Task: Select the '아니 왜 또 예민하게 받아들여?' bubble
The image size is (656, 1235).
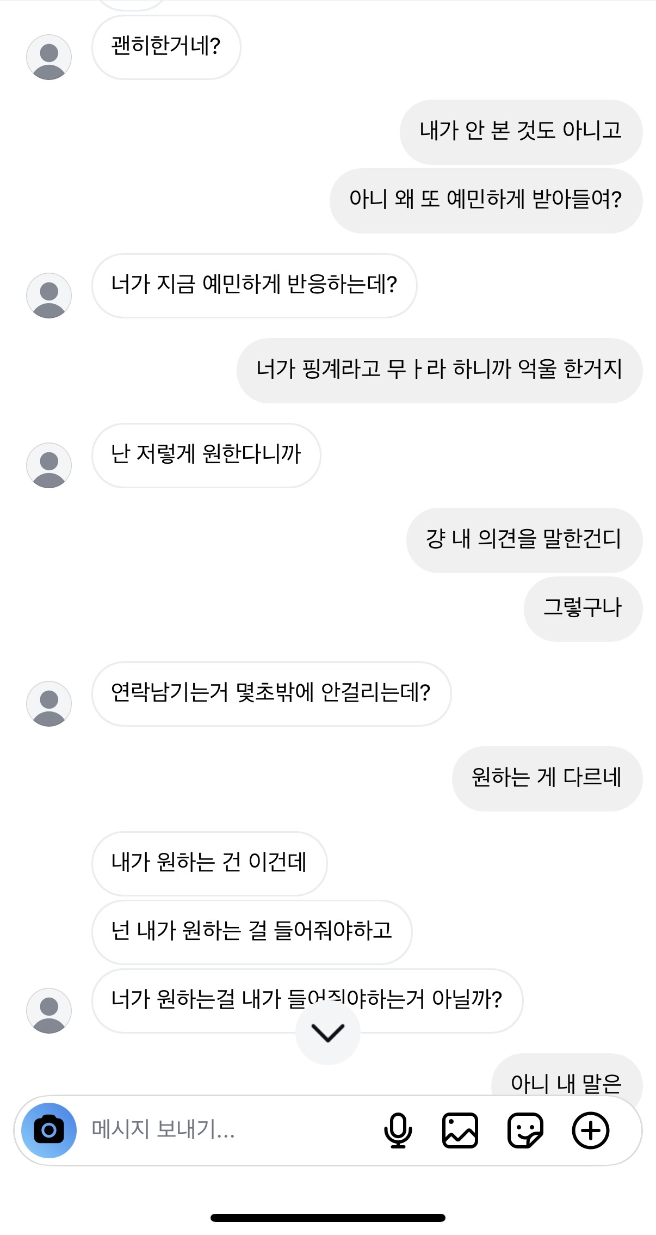Action: 485,200
